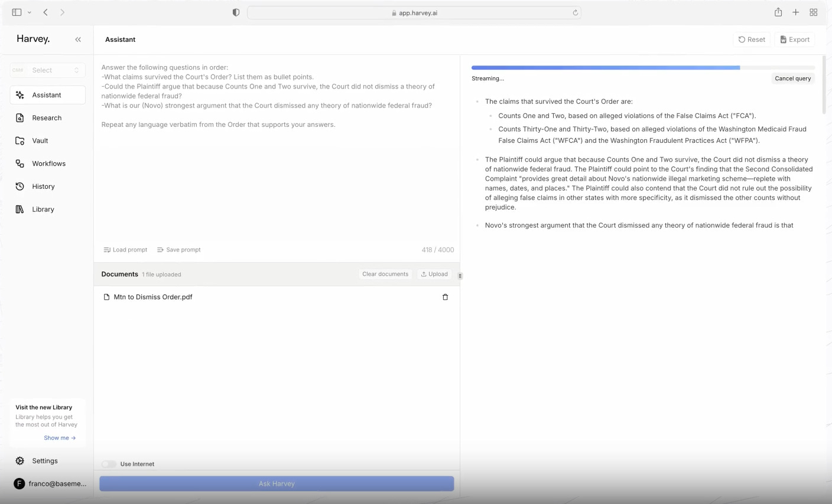Open the Library section
The image size is (832, 504).
pos(47,210)
